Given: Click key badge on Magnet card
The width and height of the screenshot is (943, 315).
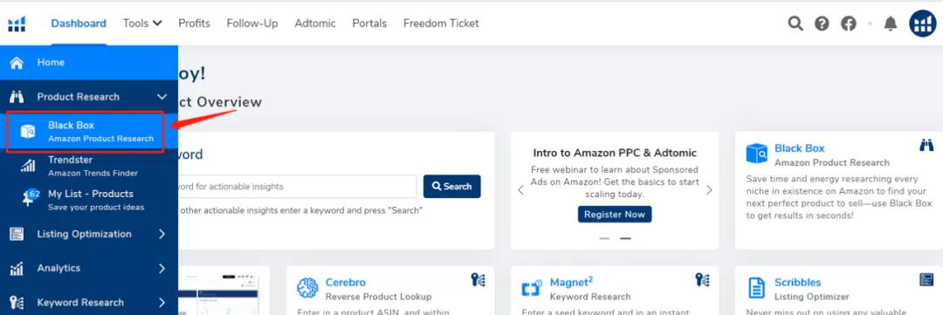Looking at the screenshot, I should (702, 279).
